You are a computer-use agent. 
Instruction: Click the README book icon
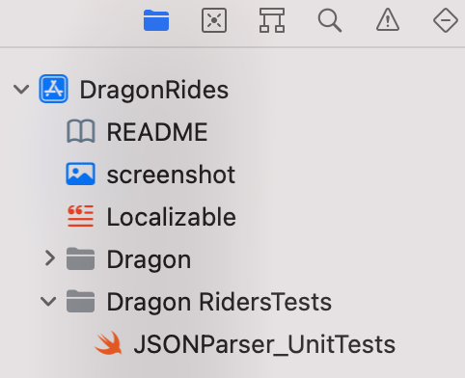81,131
